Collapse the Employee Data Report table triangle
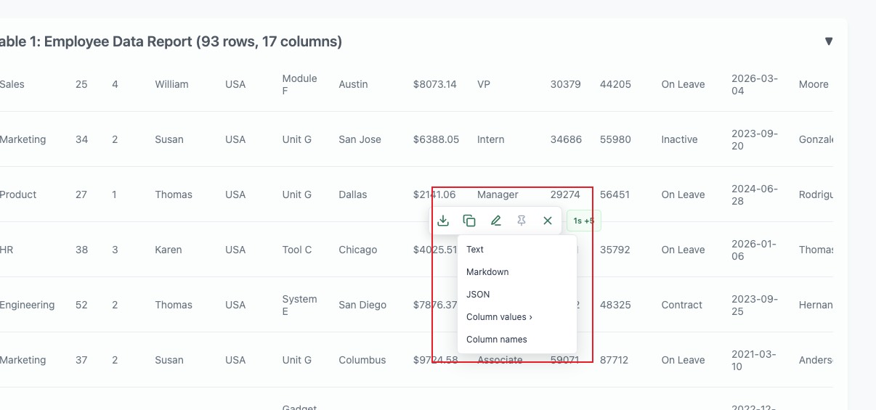 click(x=829, y=41)
